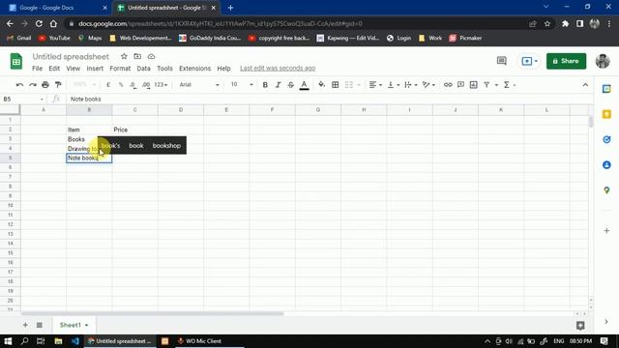Open Tasks in the side panel
This screenshot has height=348, width=619.
(x=606, y=139)
